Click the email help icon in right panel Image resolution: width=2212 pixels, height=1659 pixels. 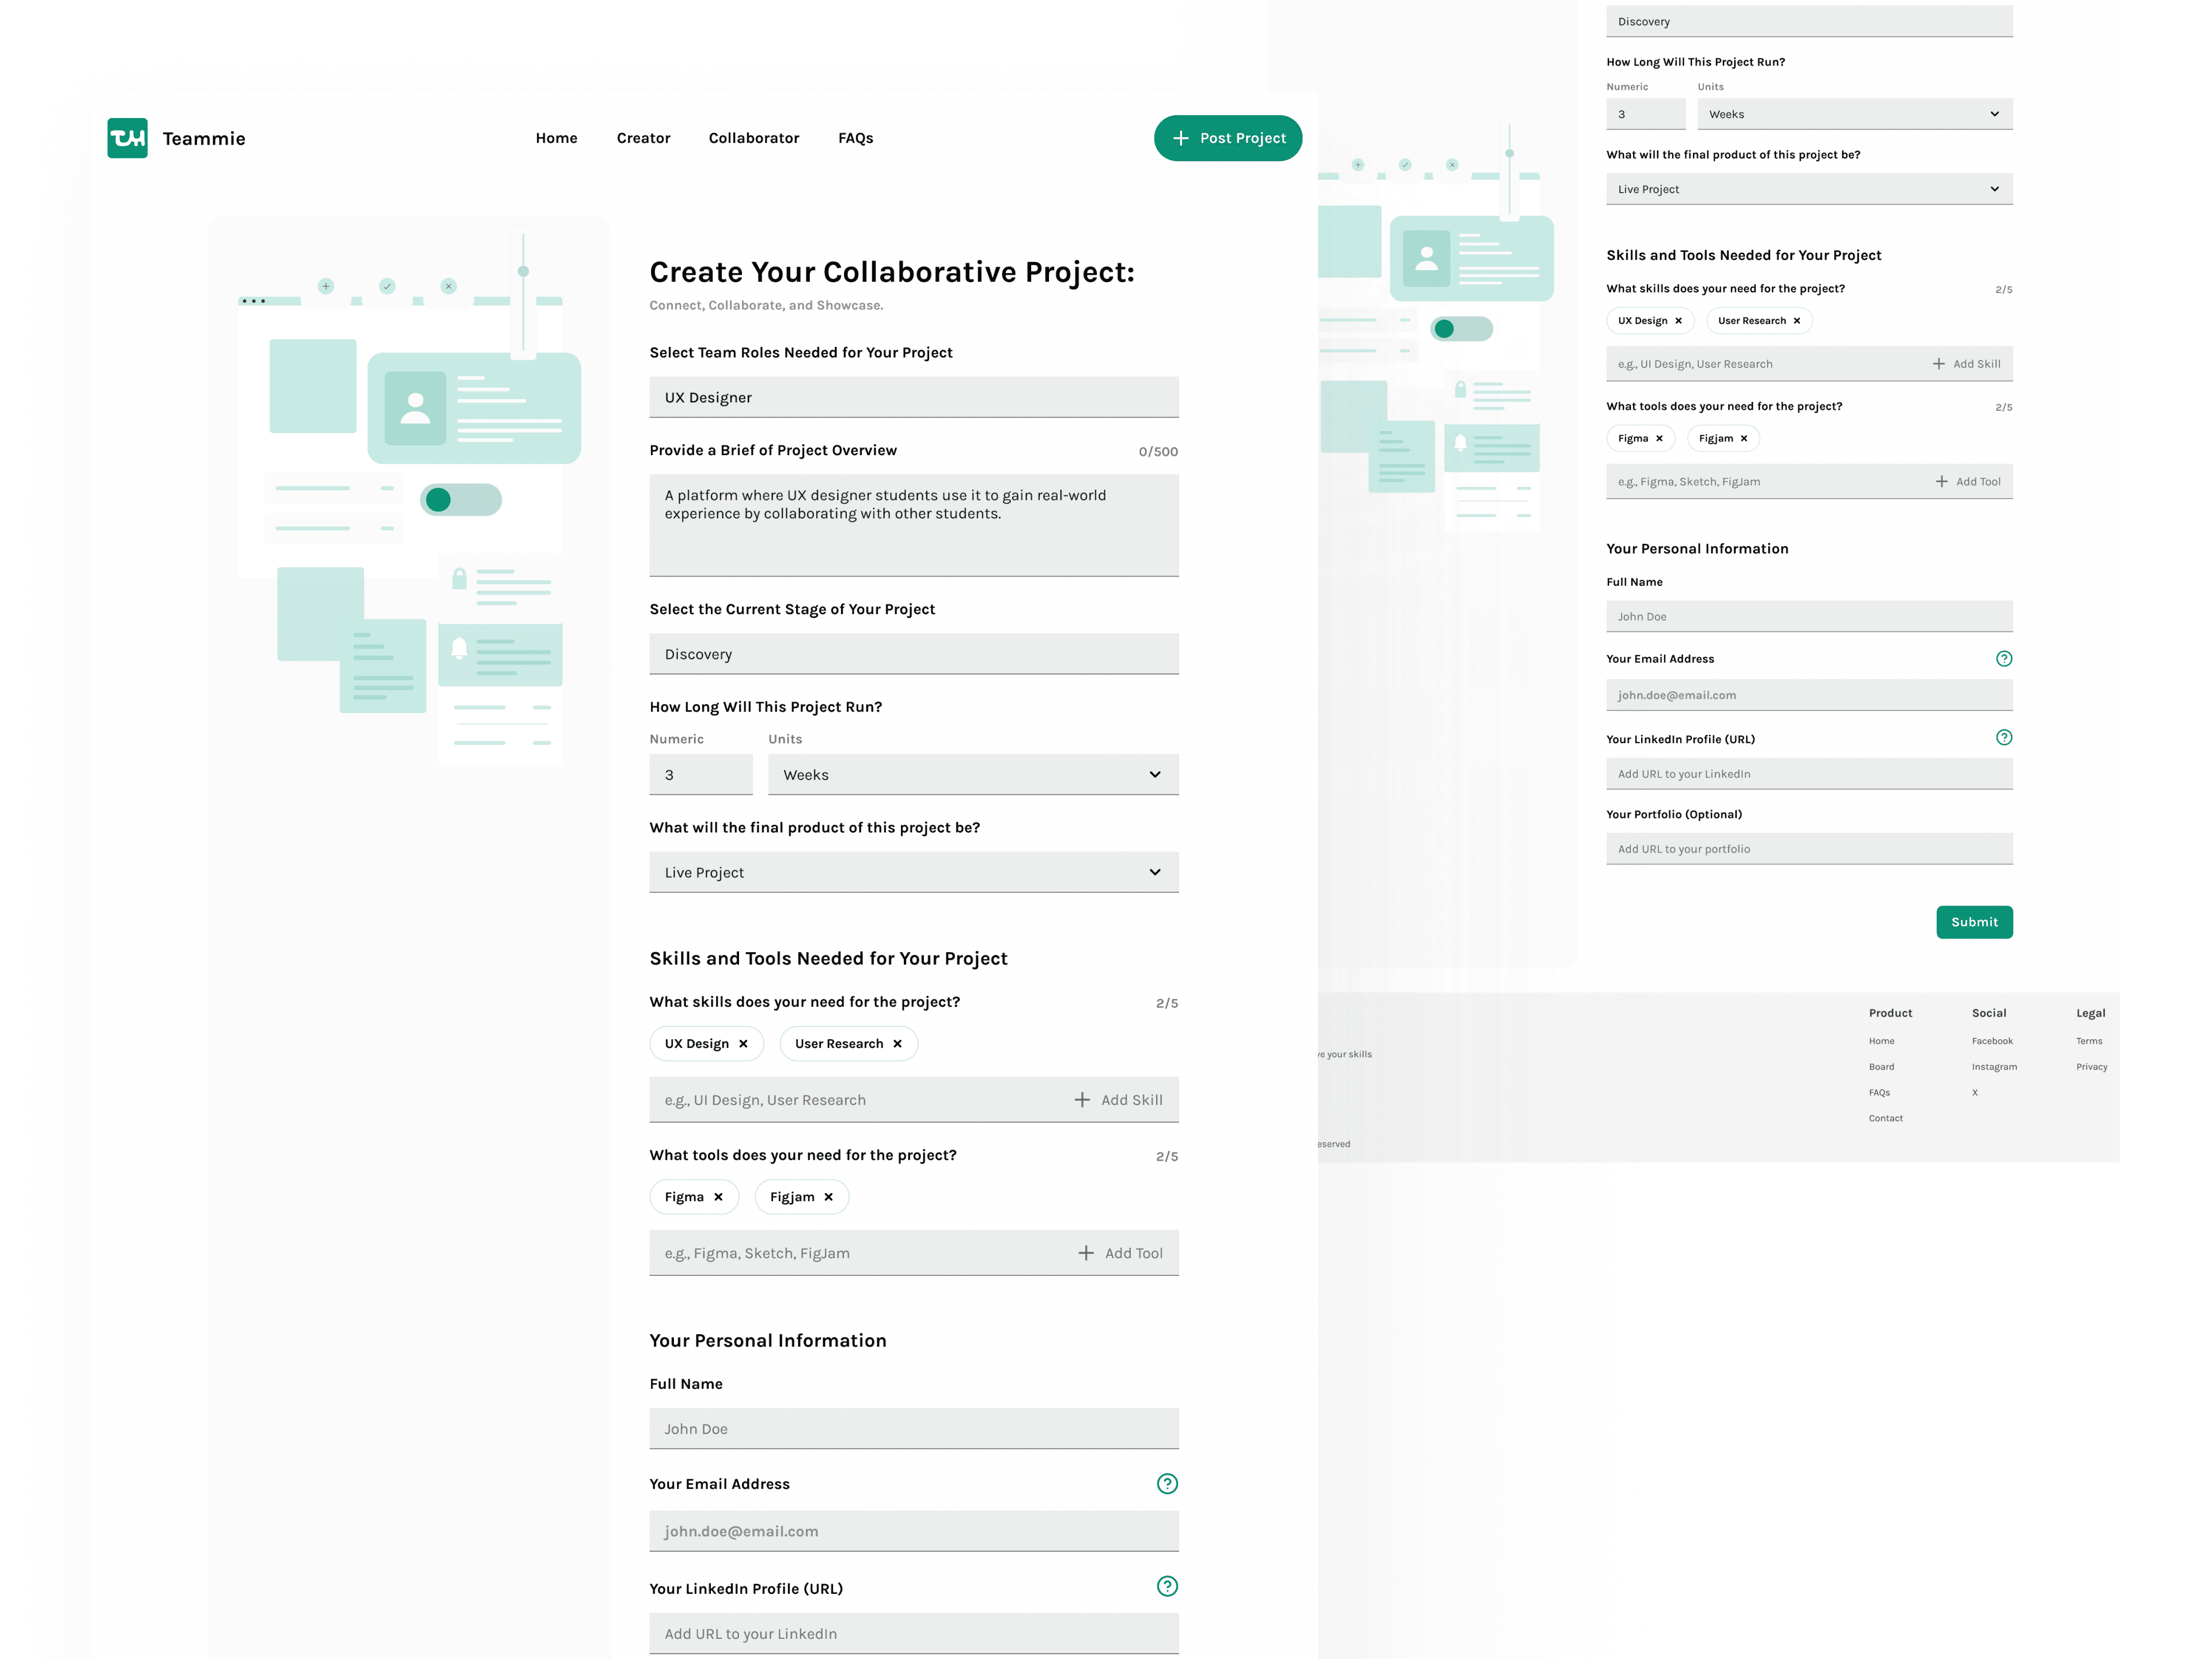click(2003, 658)
